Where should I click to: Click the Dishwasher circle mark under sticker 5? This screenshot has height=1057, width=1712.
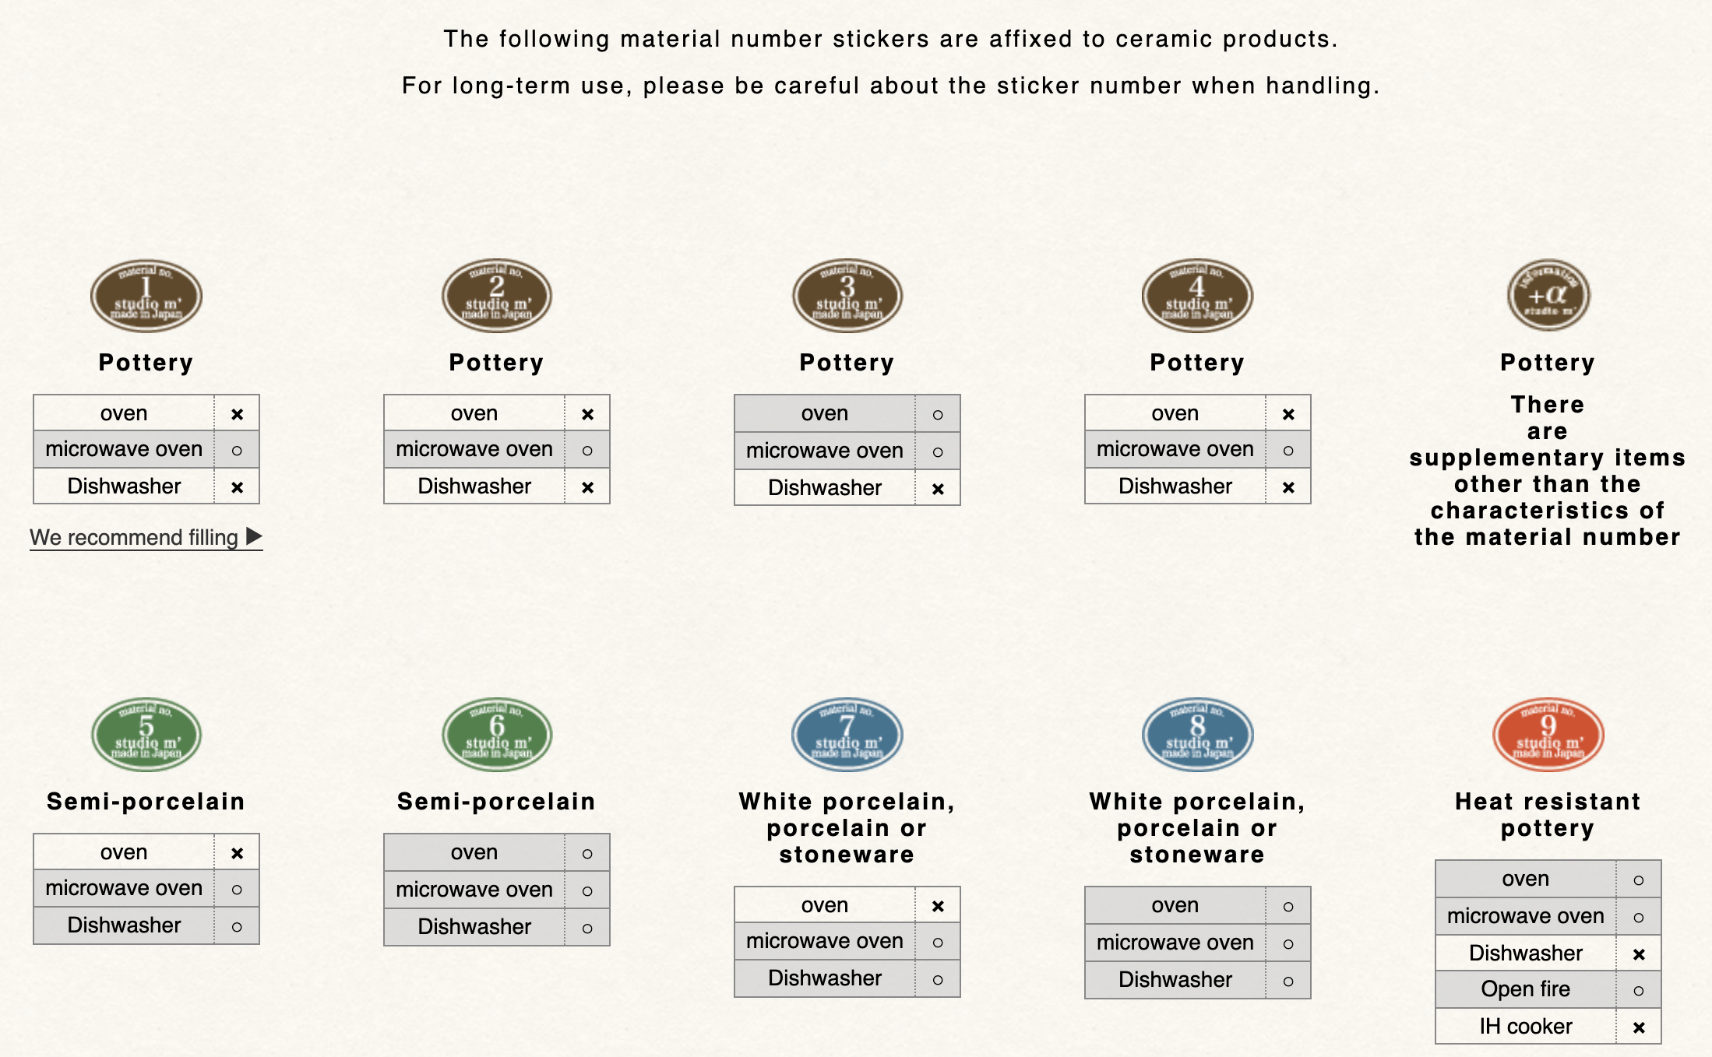pyautogui.click(x=237, y=927)
